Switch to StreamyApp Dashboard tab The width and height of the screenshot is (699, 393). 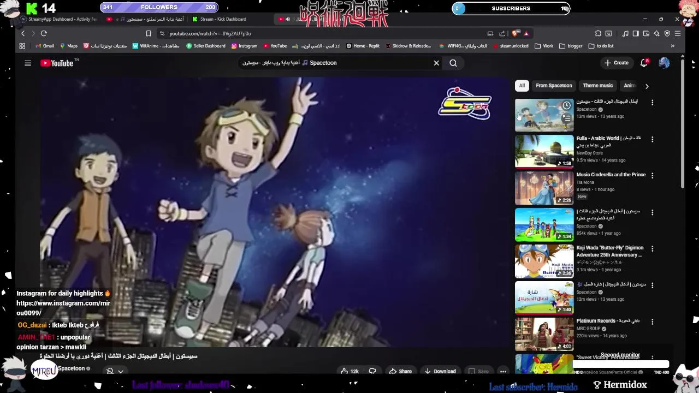click(x=61, y=19)
